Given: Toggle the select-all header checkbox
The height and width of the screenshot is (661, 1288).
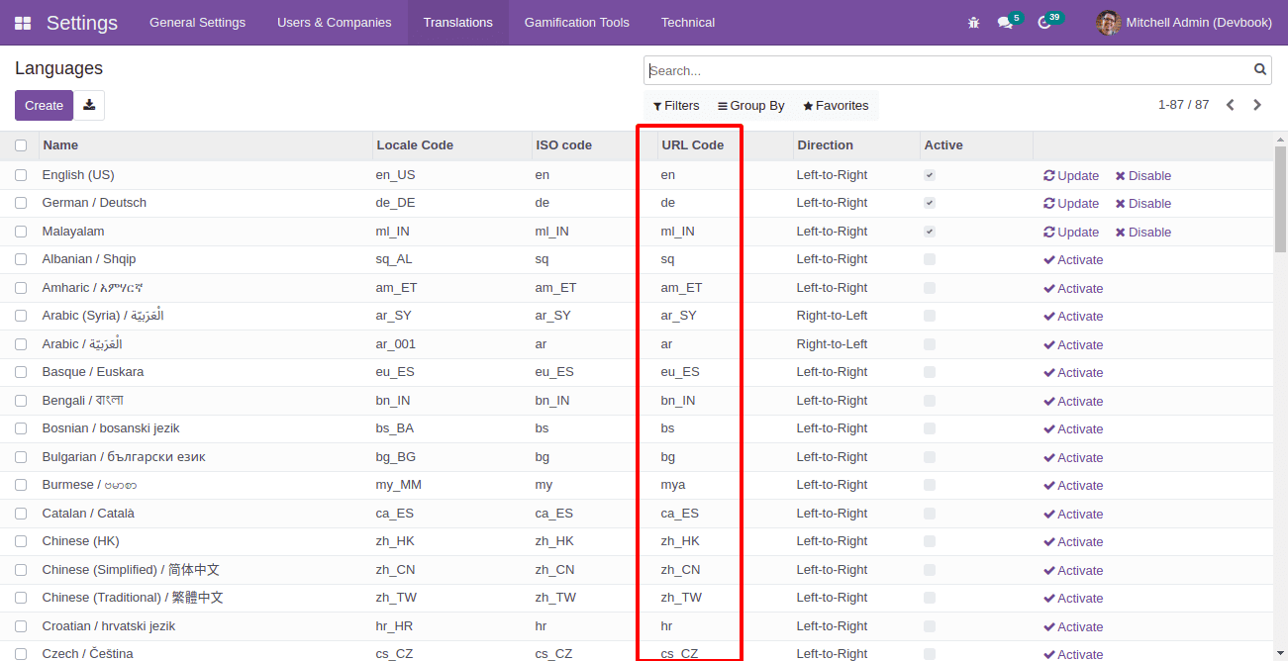Looking at the screenshot, I should 21,145.
